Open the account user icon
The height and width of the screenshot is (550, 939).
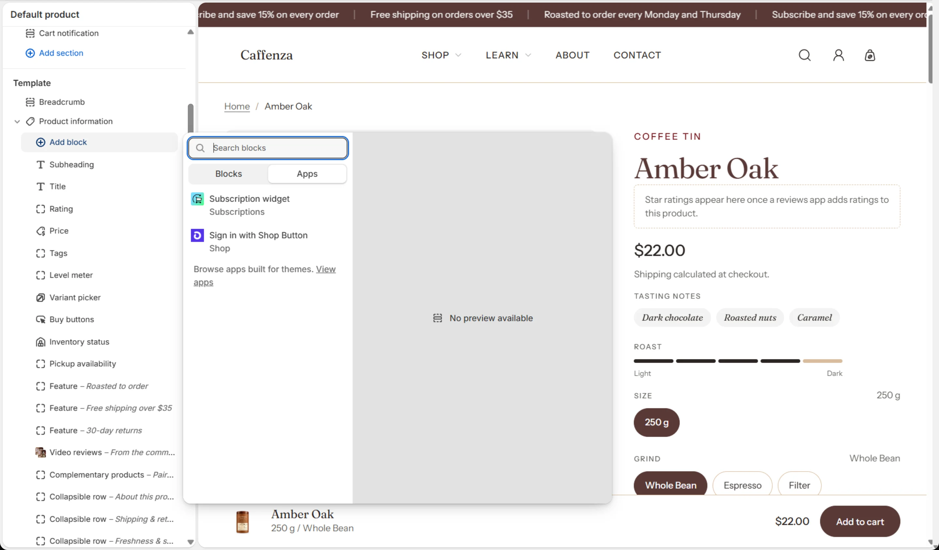[838, 55]
